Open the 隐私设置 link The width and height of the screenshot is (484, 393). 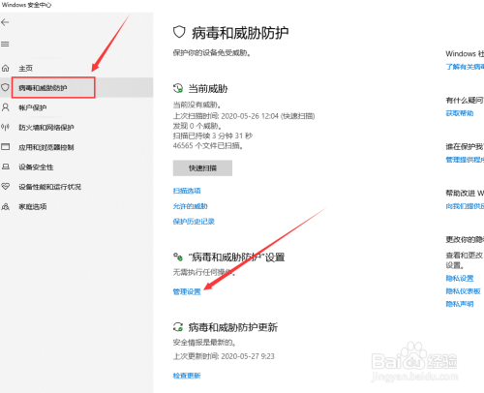(x=460, y=278)
